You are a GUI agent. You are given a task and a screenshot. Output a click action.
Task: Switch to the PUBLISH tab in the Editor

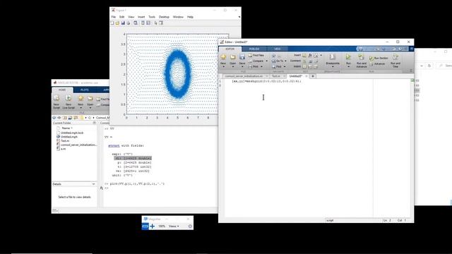[254, 49]
